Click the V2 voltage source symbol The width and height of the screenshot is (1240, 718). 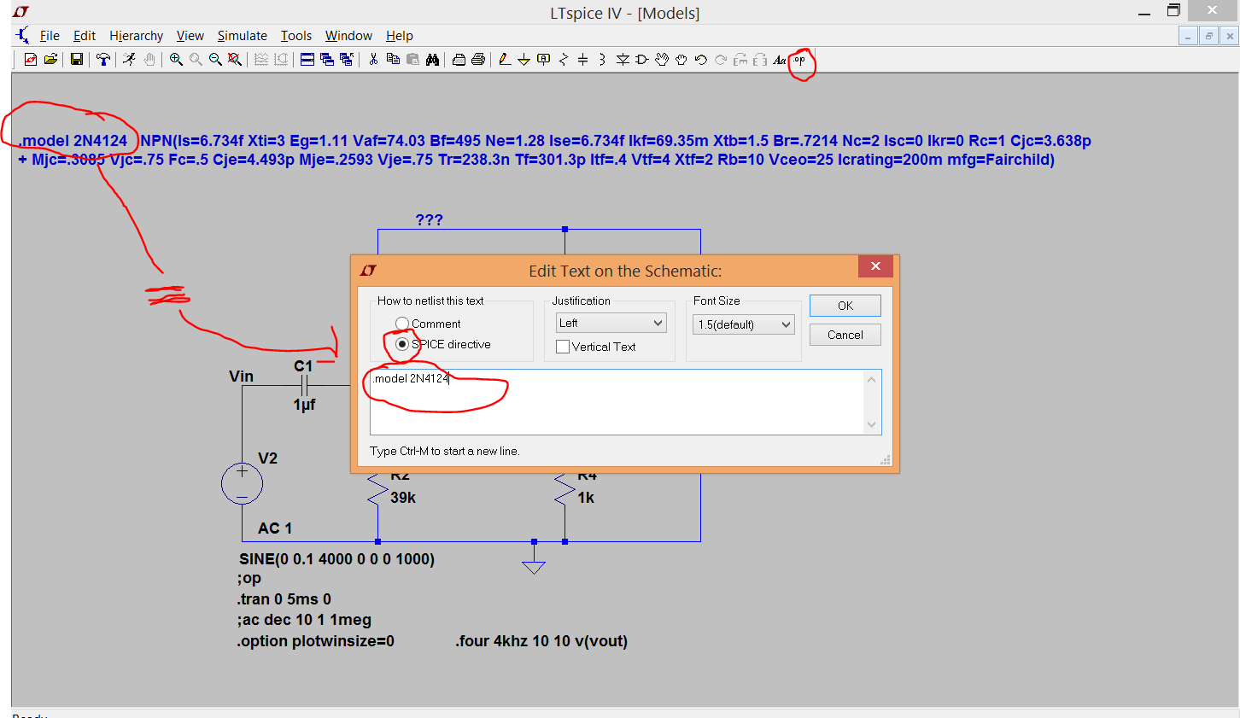pos(242,484)
